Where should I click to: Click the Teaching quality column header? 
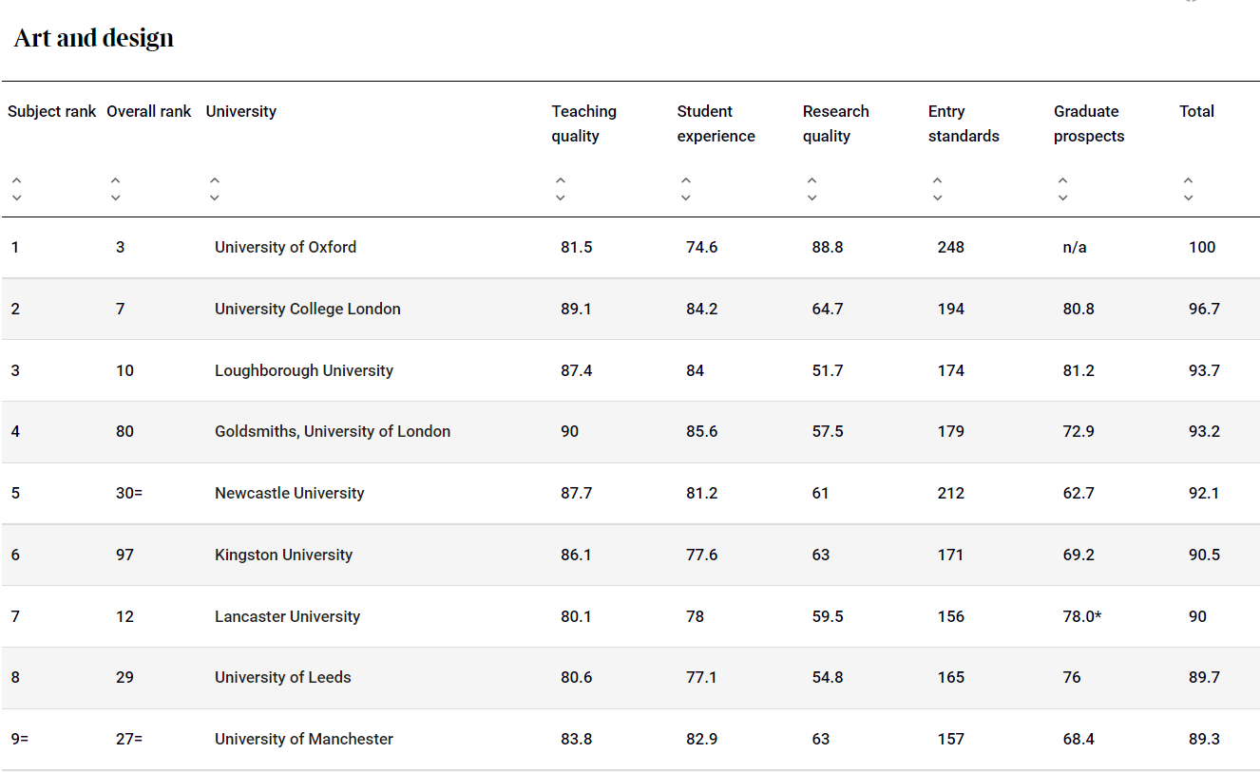point(584,123)
